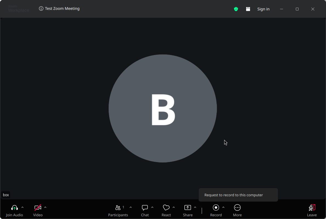Screen dimensions: 326x219
Task: Open the React heart menu
Action: 166,211
